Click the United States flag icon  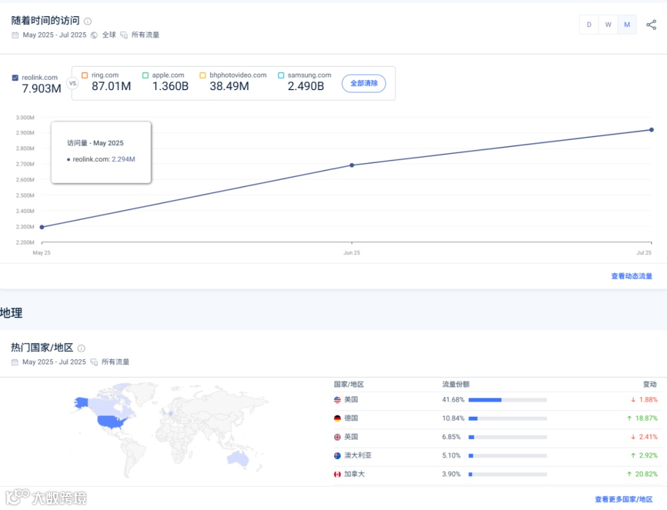[337, 400]
